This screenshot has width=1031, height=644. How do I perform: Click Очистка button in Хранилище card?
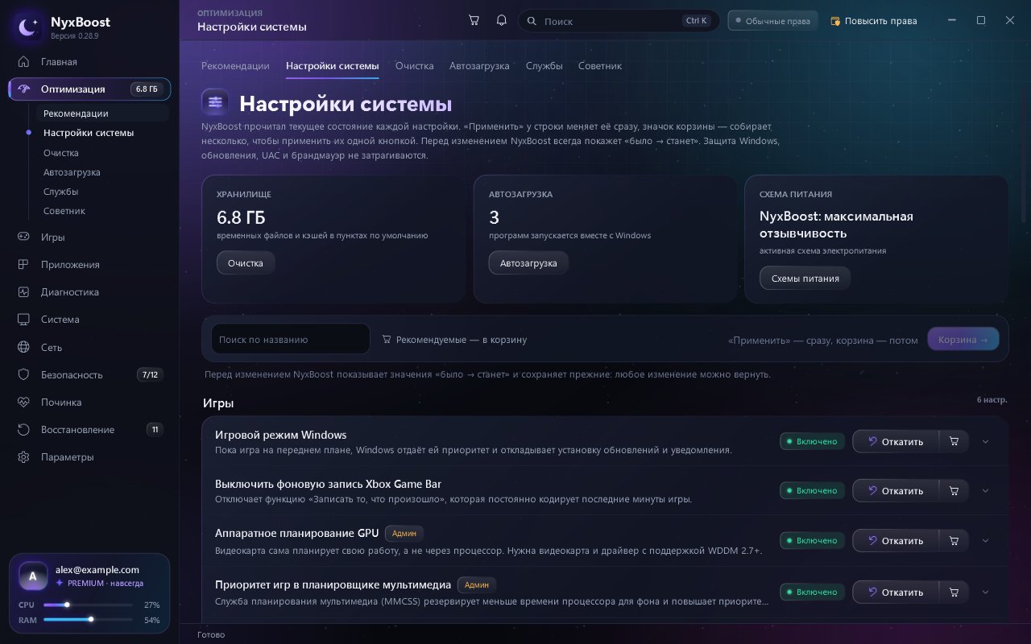point(246,263)
